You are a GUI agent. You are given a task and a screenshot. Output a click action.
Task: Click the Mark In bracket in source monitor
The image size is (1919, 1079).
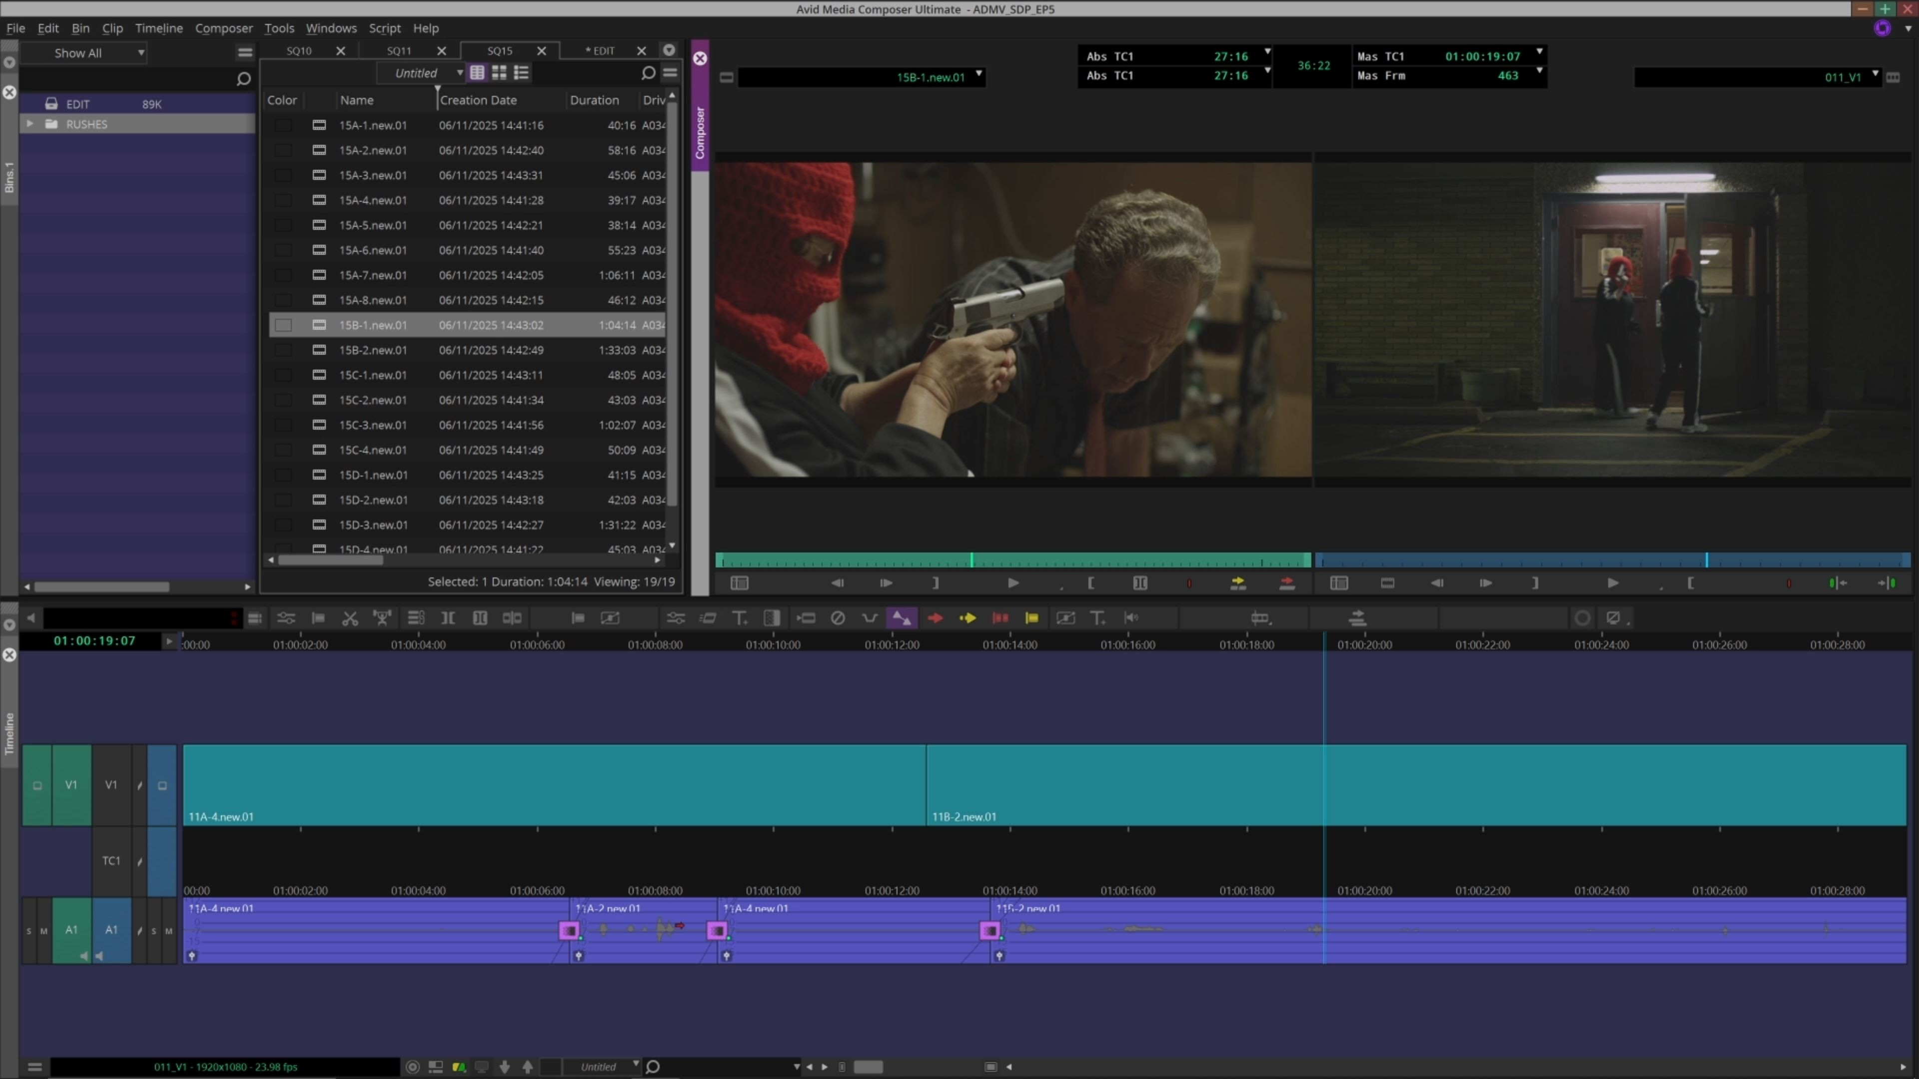tap(1090, 583)
